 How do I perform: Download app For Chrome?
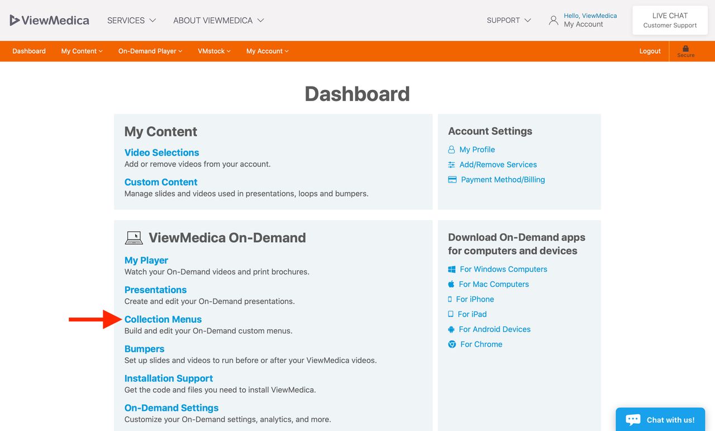coord(482,344)
